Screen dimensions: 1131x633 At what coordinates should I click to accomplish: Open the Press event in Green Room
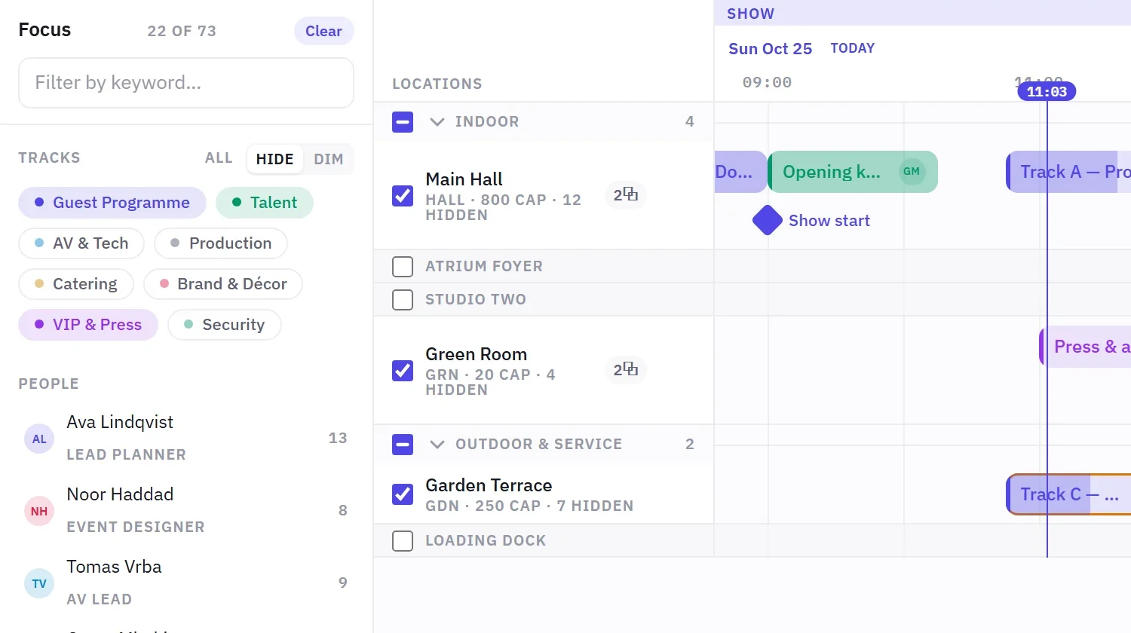click(1085, 347)
